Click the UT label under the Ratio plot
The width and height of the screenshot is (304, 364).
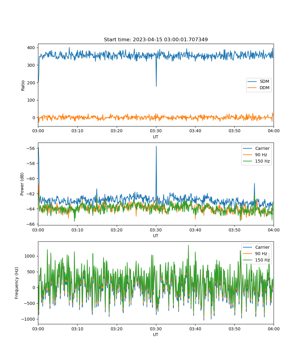click(156, 137)
